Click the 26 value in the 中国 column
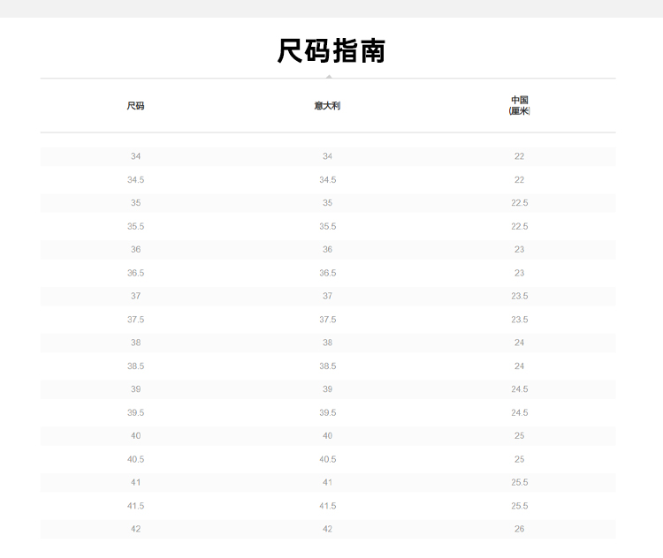 519,529
